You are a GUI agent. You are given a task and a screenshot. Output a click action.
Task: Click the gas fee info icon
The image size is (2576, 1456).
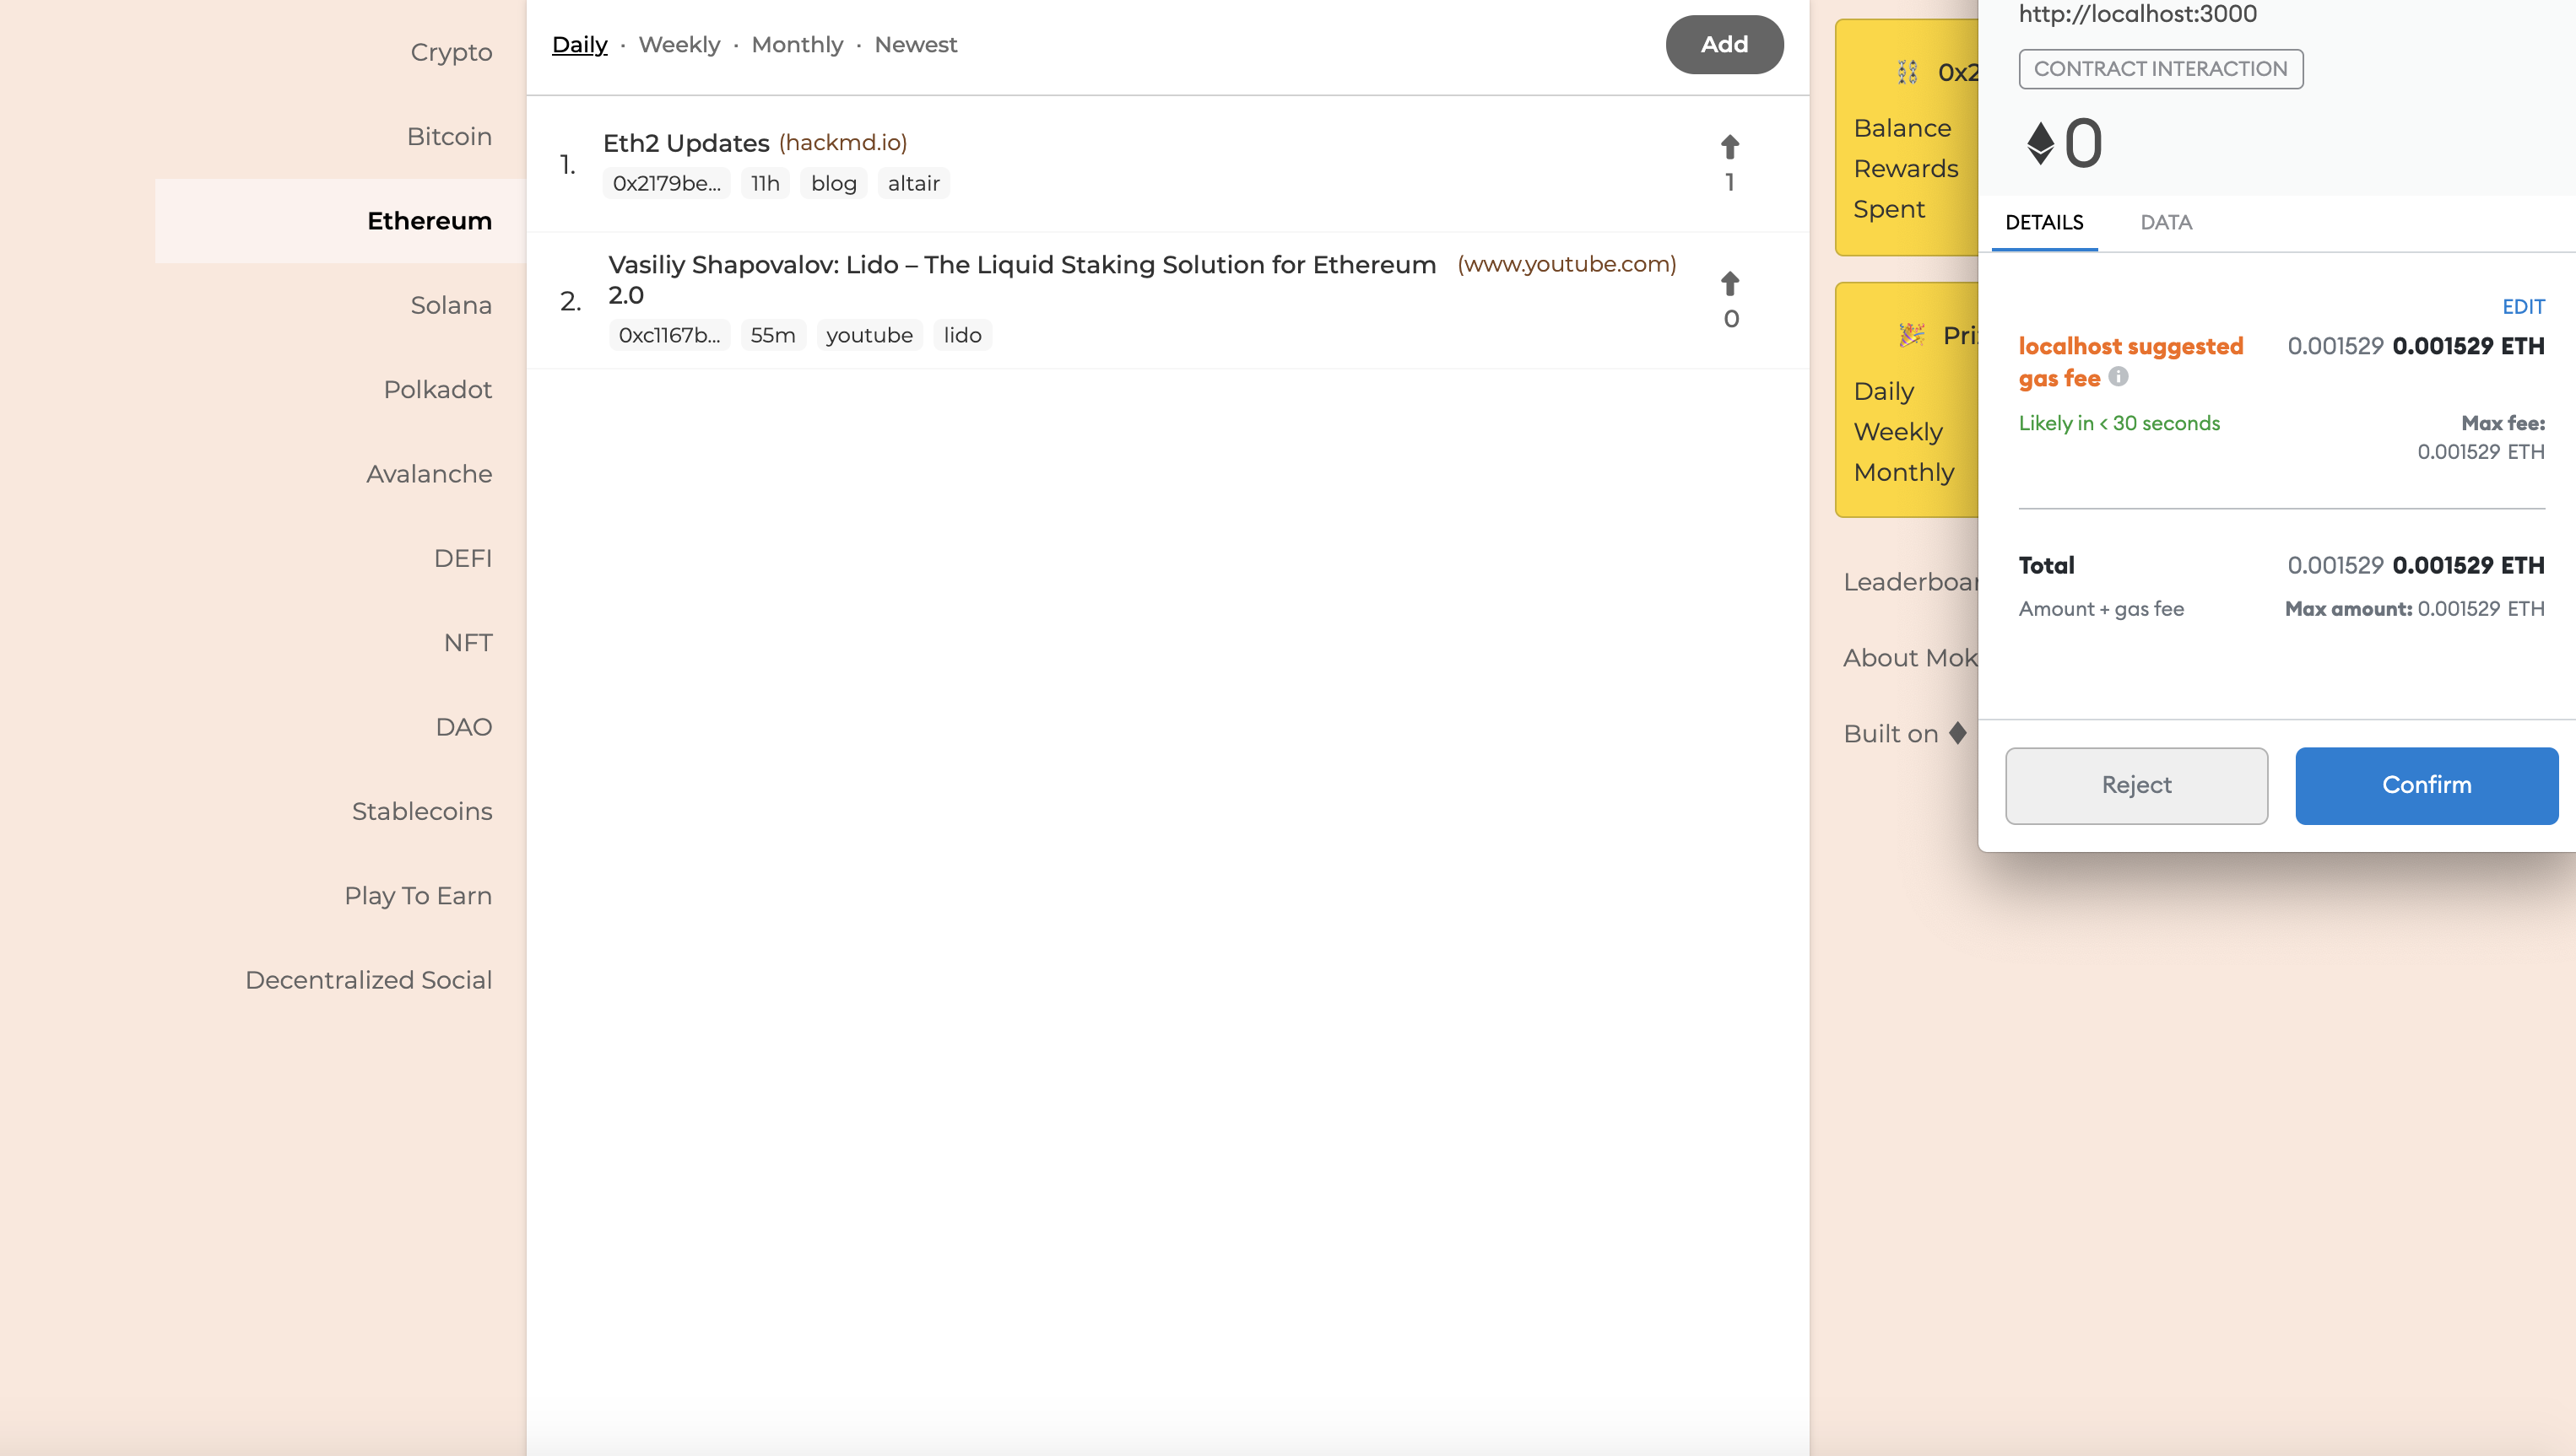tap(2119, 377)
